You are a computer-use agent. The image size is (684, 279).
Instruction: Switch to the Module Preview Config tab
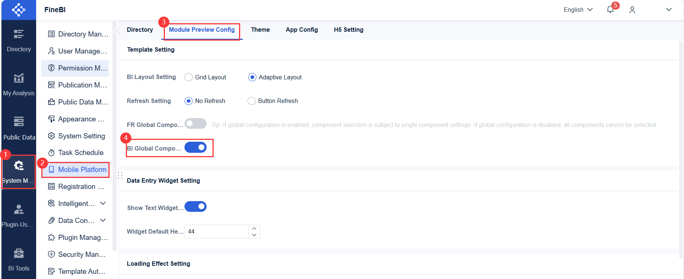click(202, 30)
